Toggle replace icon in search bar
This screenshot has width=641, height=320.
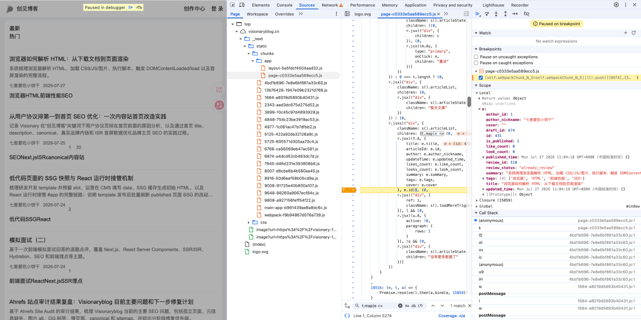pos(347,306)
